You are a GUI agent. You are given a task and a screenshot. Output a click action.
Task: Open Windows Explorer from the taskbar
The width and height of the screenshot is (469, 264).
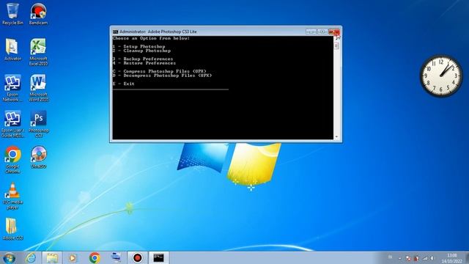click(52, 258)
